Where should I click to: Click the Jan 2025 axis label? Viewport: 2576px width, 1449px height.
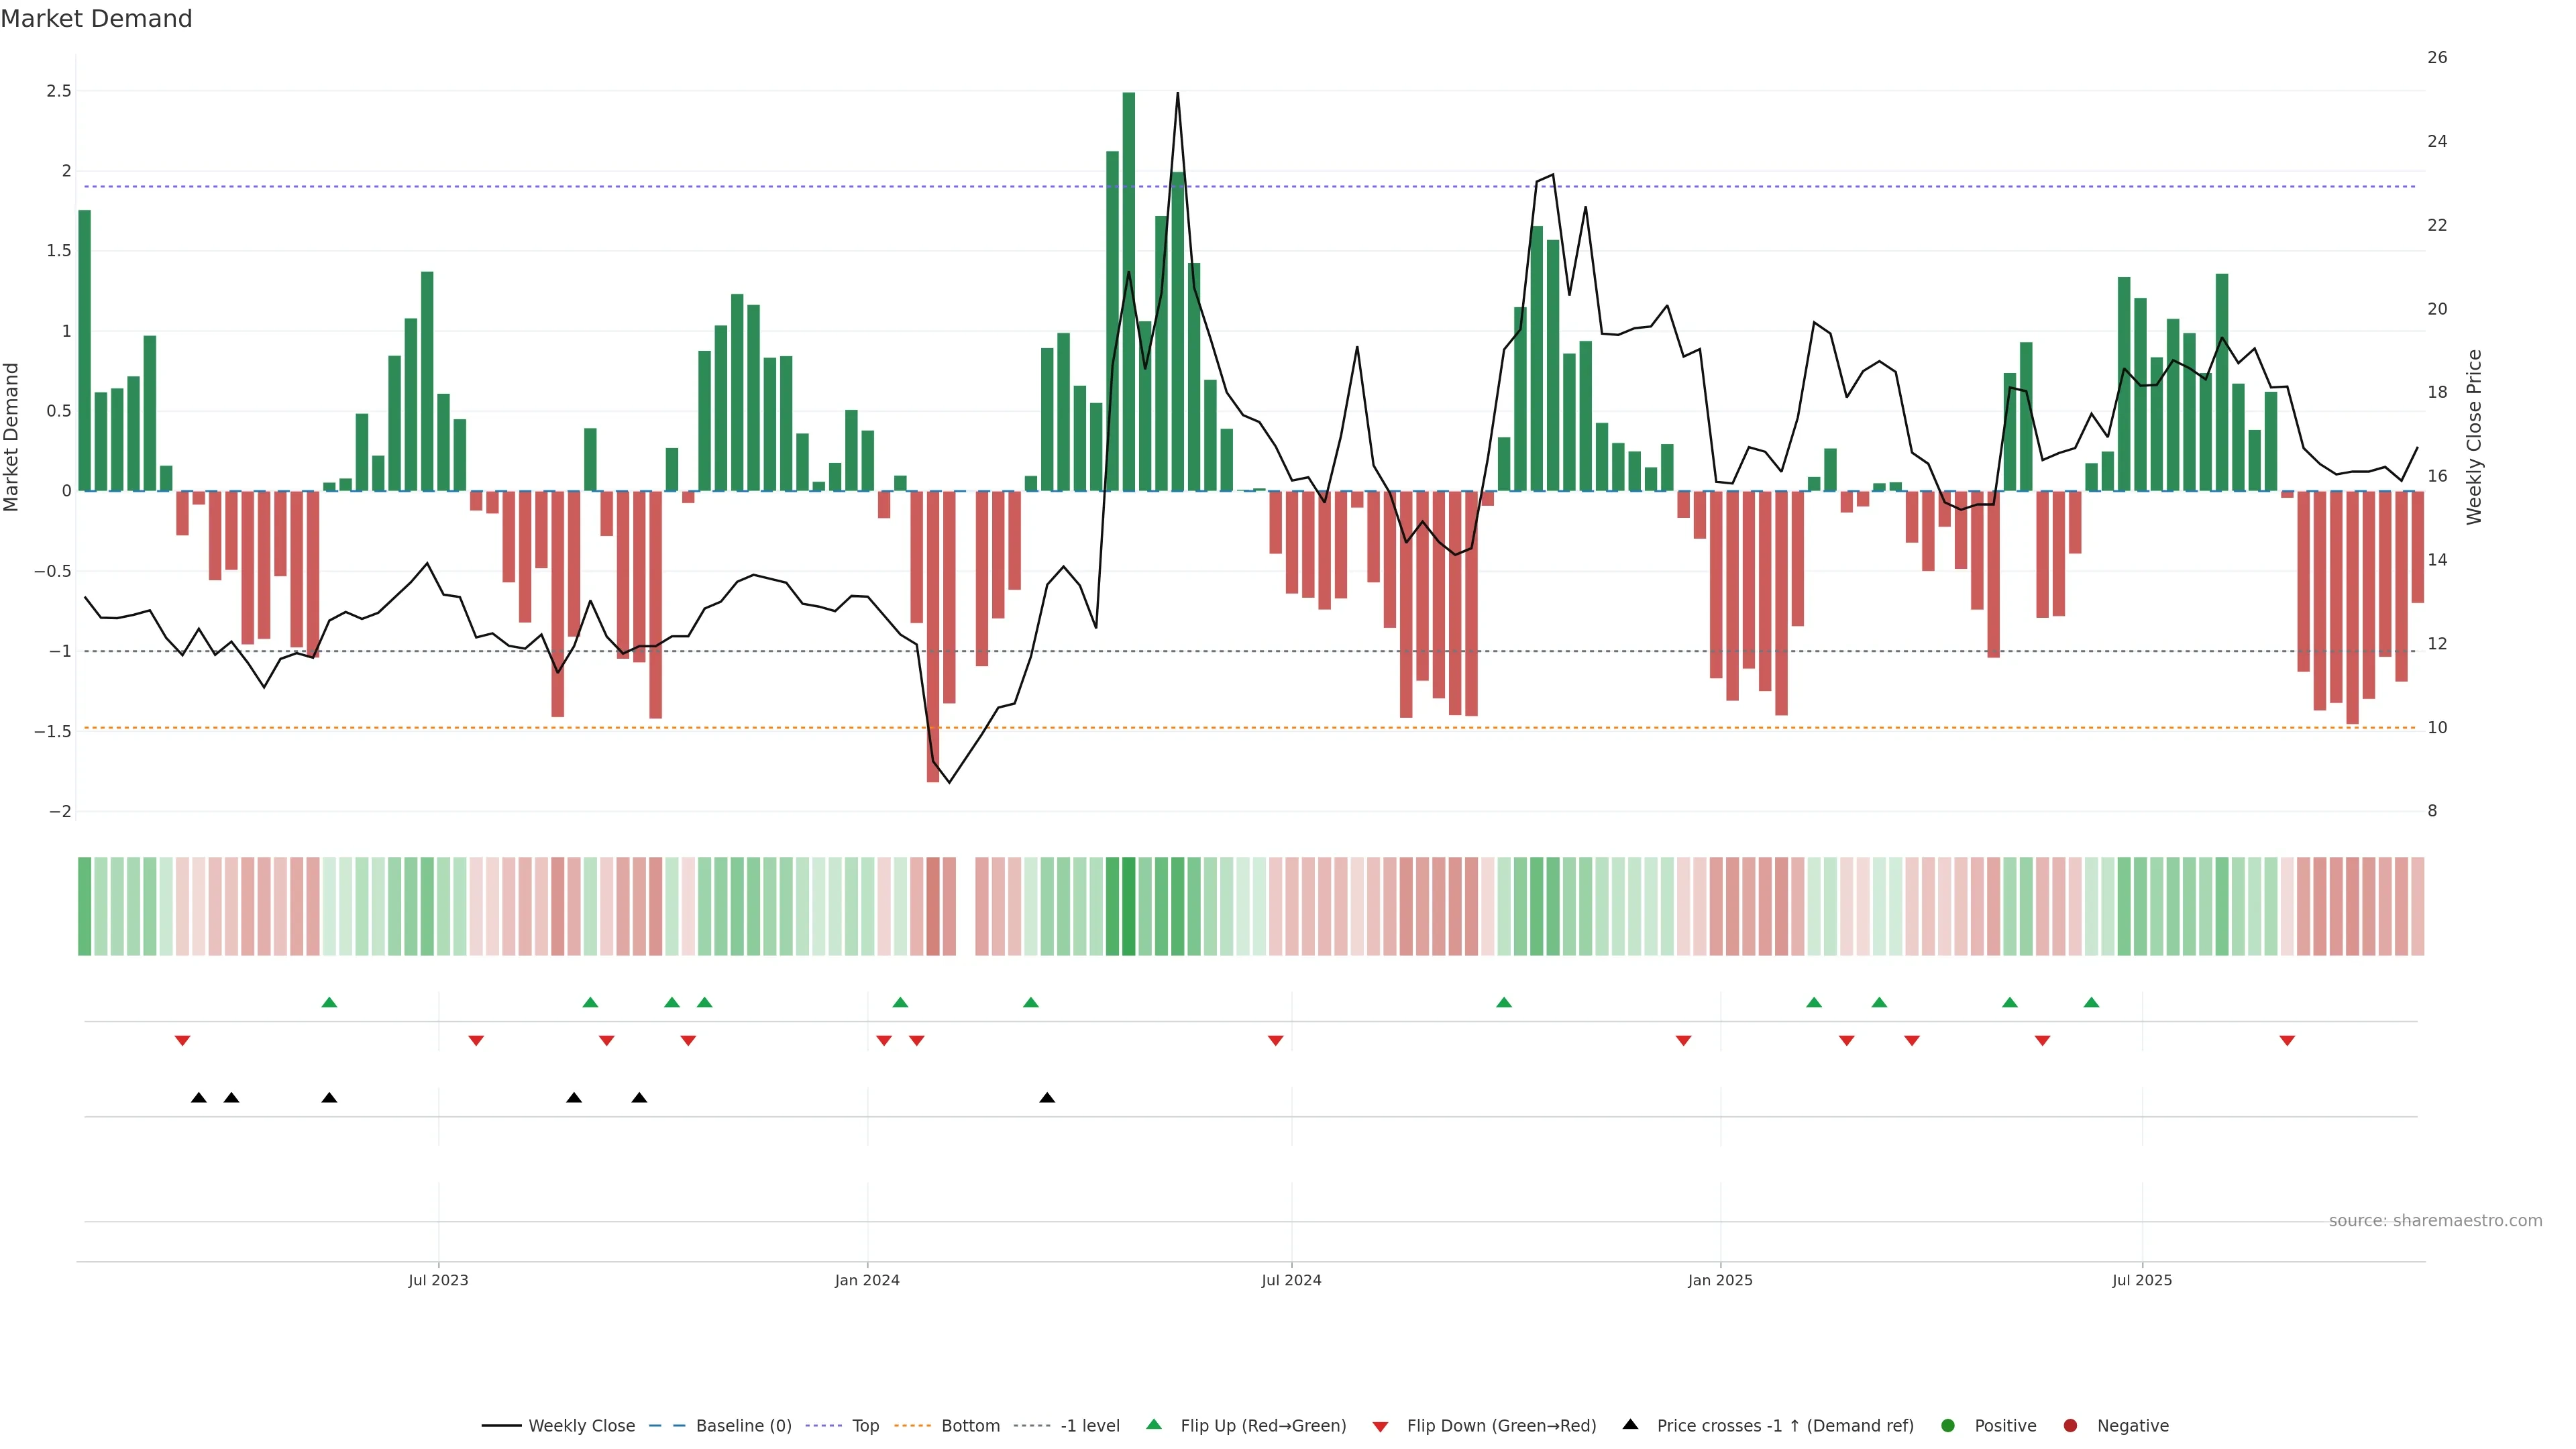pos(1720,1280)
